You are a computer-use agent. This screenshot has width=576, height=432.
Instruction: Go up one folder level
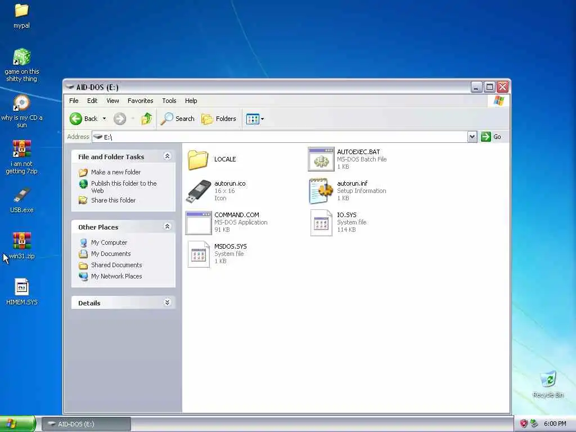147,119
